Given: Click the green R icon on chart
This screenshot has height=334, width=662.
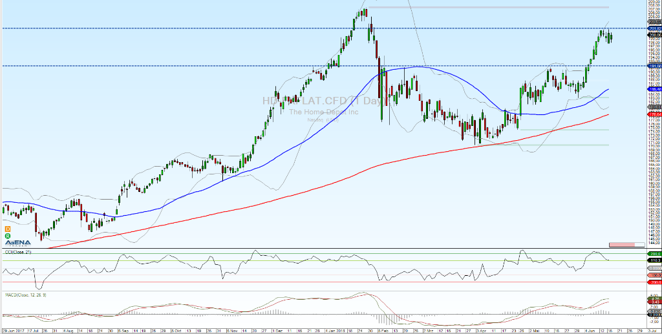Looking at the screenshot, I should pyautogui.click(x=8, y=236).
